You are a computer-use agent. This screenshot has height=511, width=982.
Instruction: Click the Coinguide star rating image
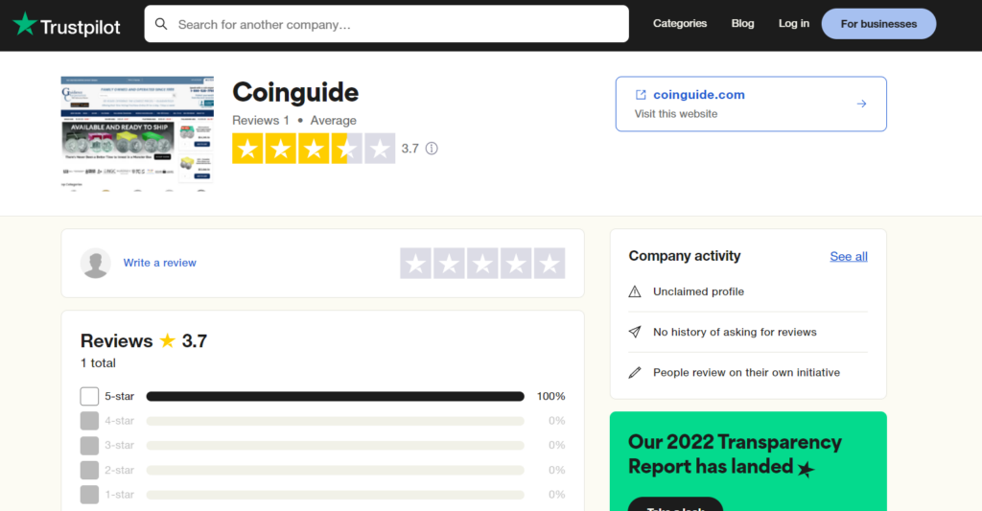click(314, 149)
